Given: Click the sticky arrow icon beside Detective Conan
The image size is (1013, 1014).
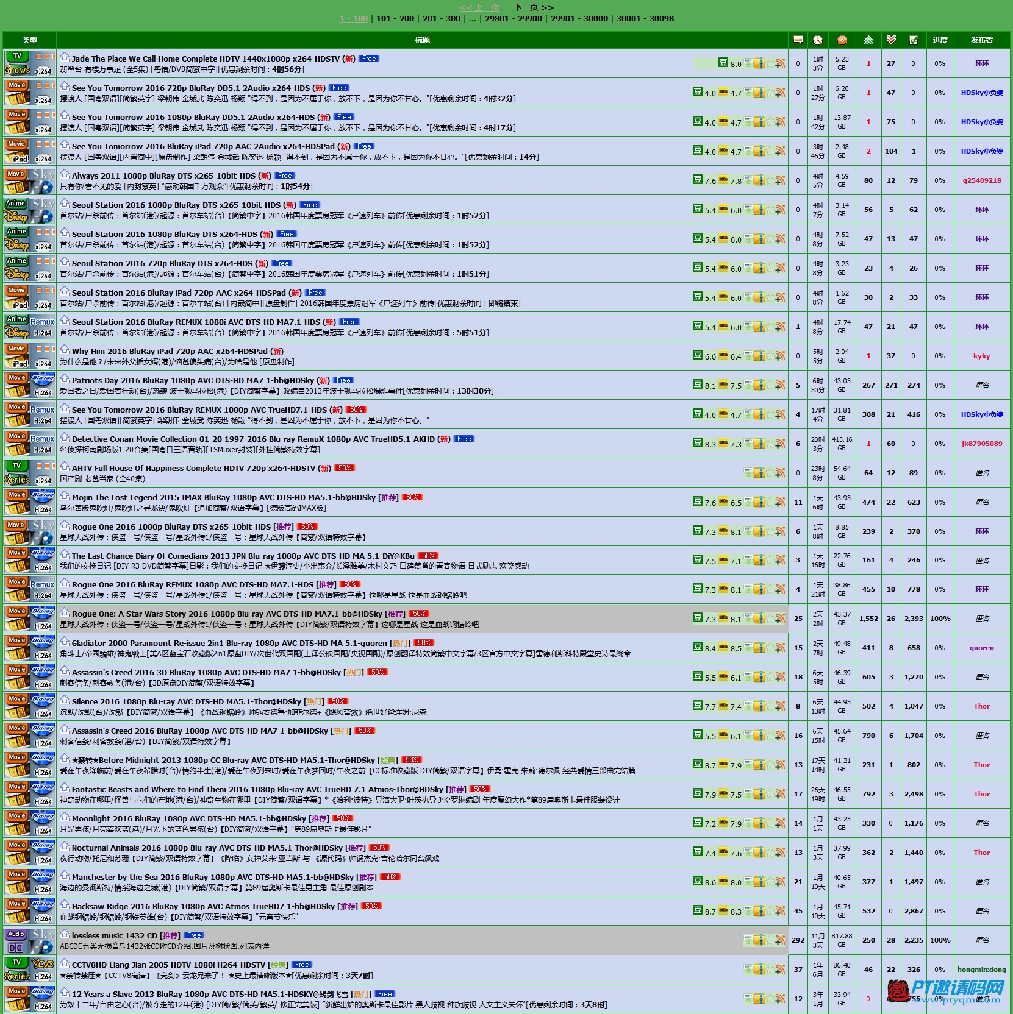Looking at the screenshot, I should tap(65, 438).
